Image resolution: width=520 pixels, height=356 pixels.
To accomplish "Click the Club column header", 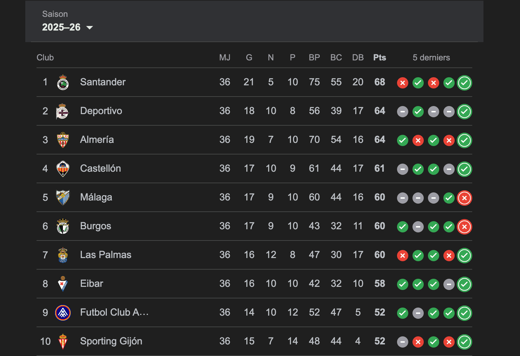I will (x=45, y=58).
